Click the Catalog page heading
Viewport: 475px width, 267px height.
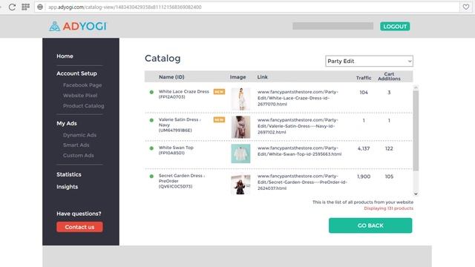[x=163, y=58]
